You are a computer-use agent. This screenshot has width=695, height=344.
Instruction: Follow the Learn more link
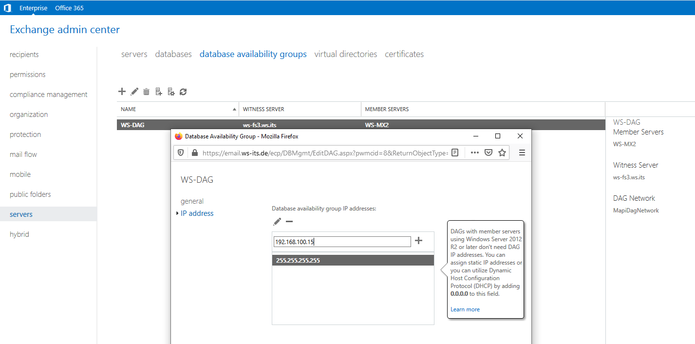tap(465, 309)
